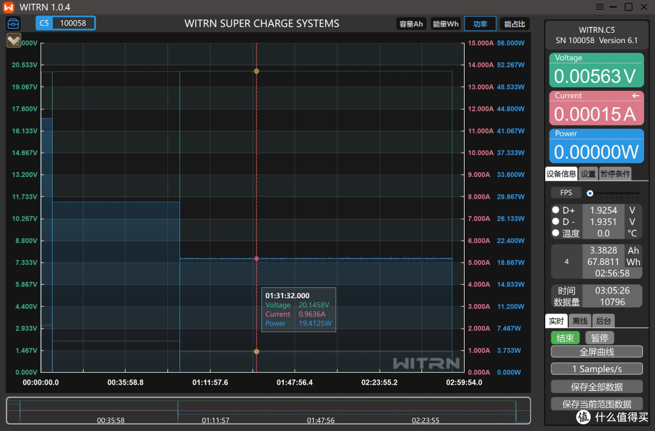Open the 设置 settings tab
This screenshot has height=431, width=655.
click(588, 174)
